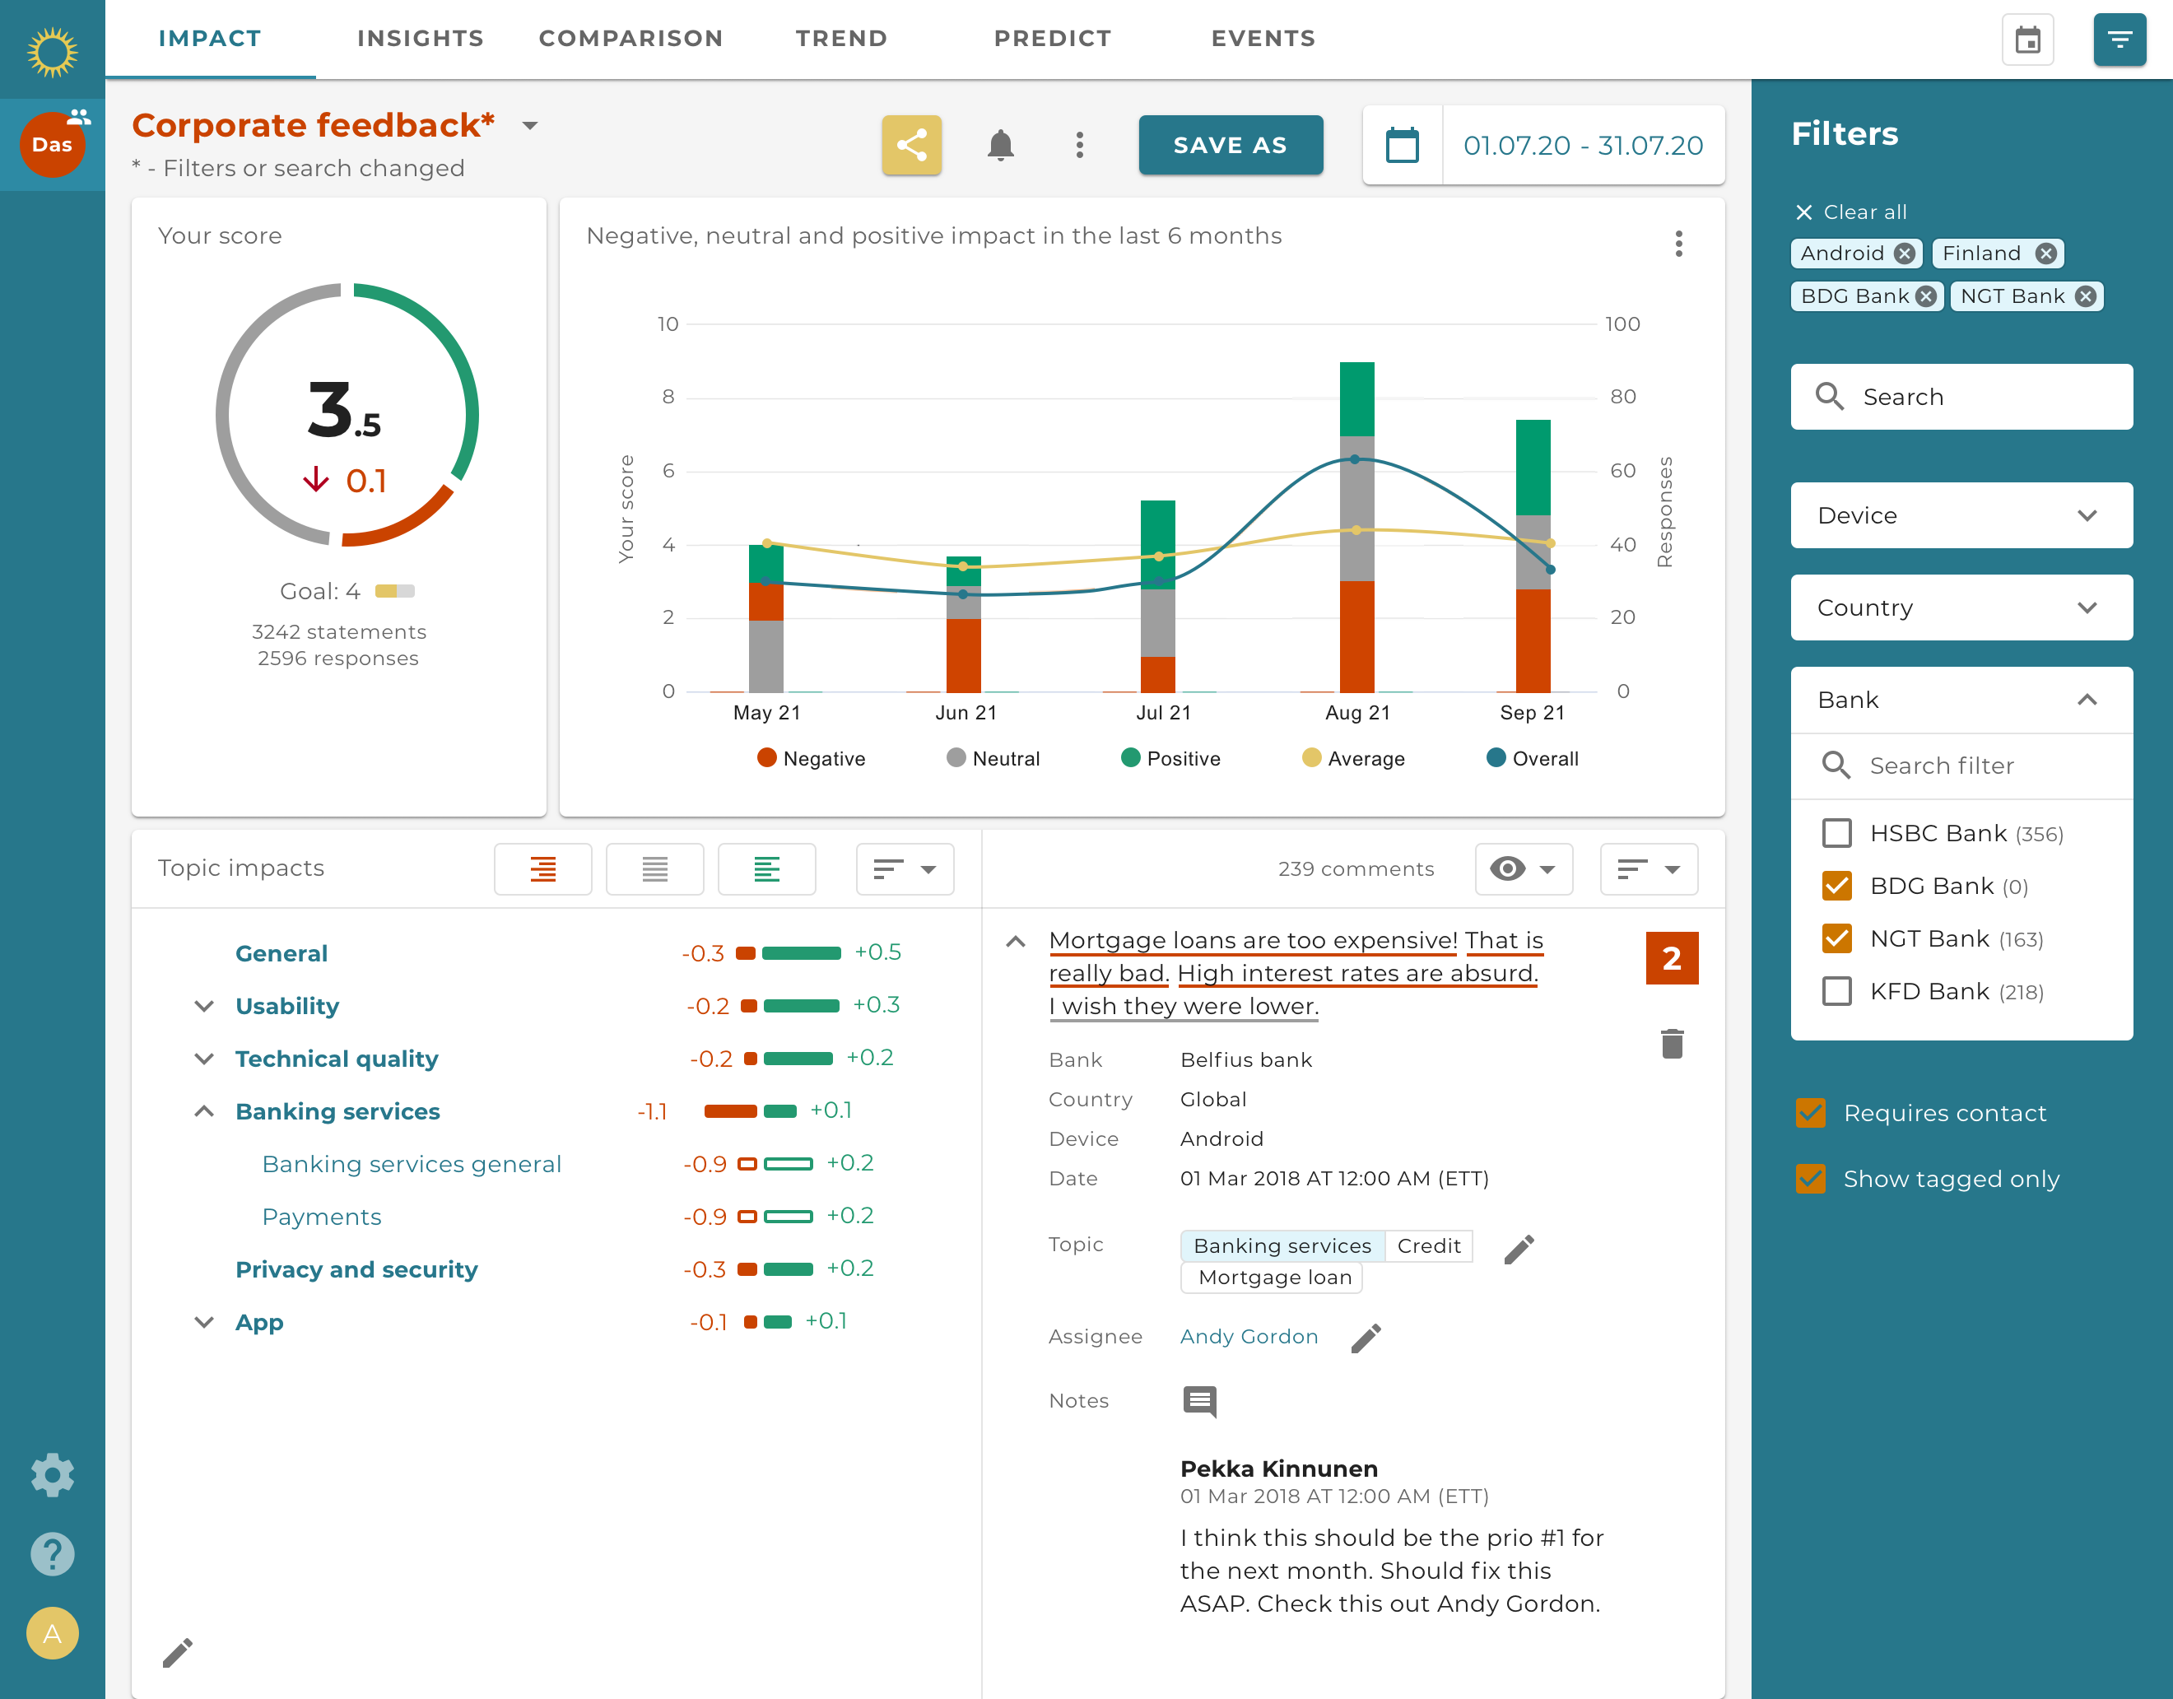The image size is (2173, 1699).
Task: Open comment visibility eye dropdown
Action: click(x=1524, y=868)
